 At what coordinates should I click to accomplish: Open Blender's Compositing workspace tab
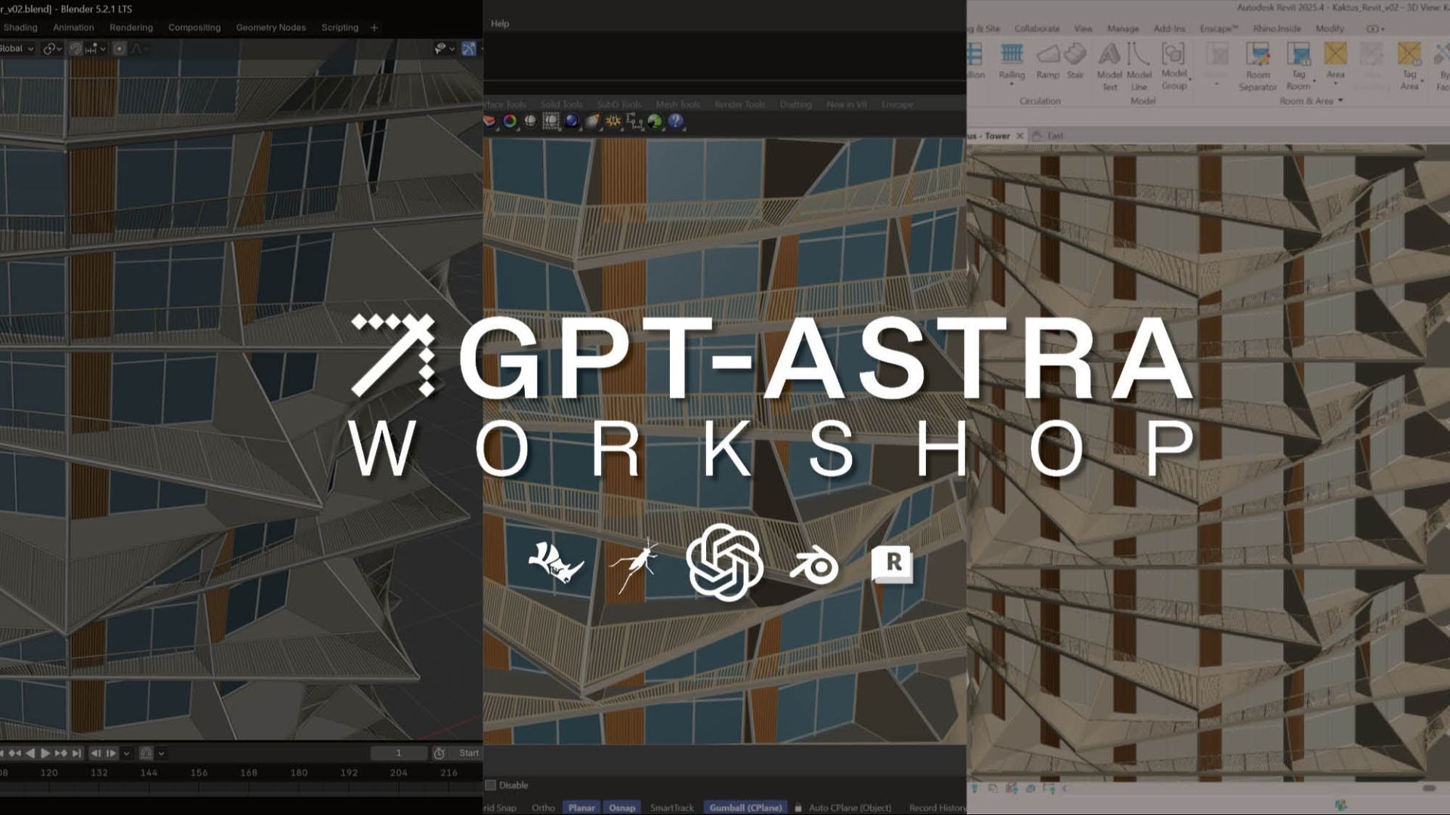coord(194,27)
